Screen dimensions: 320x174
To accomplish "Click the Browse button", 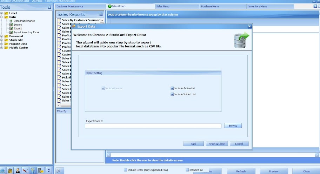I will point(233,126).
